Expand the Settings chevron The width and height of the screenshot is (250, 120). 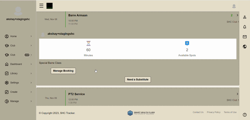pos(31,83)
